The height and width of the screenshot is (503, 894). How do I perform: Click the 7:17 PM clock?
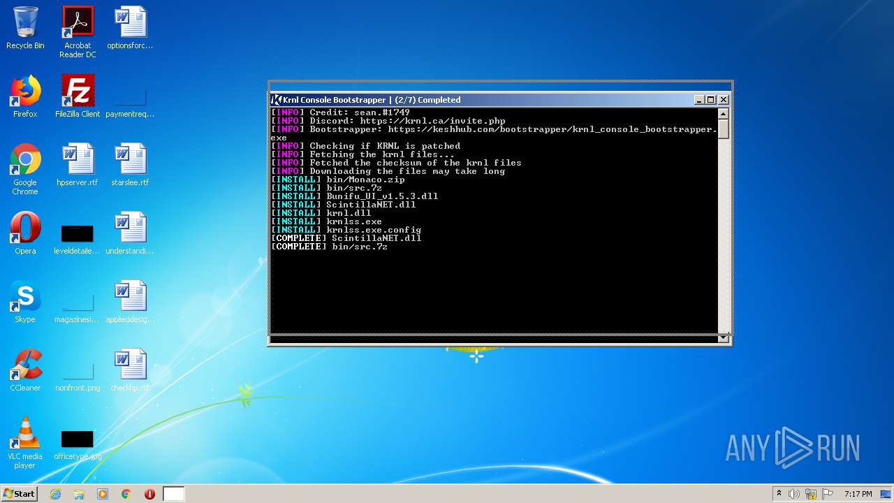[x=858, y=494]
